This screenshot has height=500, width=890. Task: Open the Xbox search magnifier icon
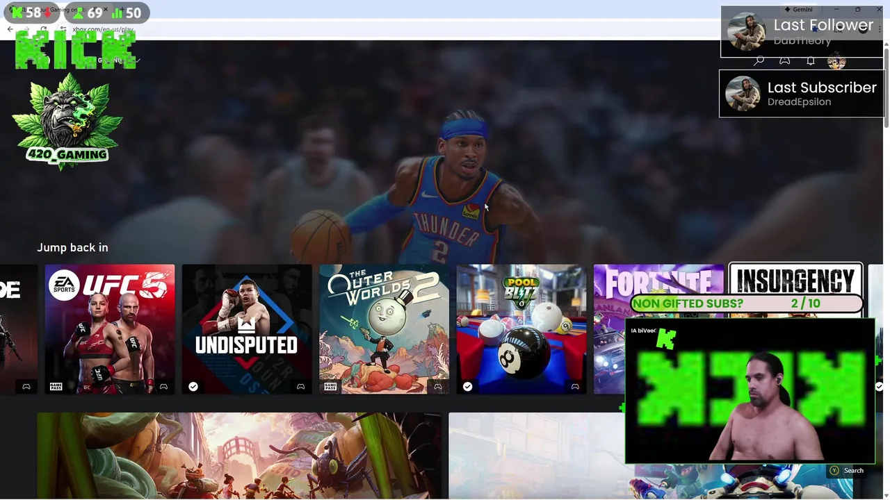pos(759,61)
